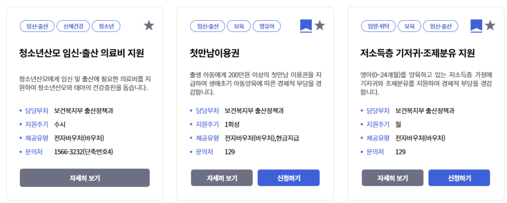Select the 신체건강 tag
507x203 pixels.
(x=73, y=26)
